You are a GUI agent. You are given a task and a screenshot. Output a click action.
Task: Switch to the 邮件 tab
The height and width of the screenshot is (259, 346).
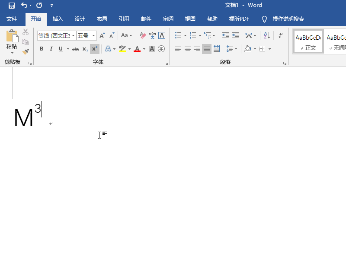(146, 19)
